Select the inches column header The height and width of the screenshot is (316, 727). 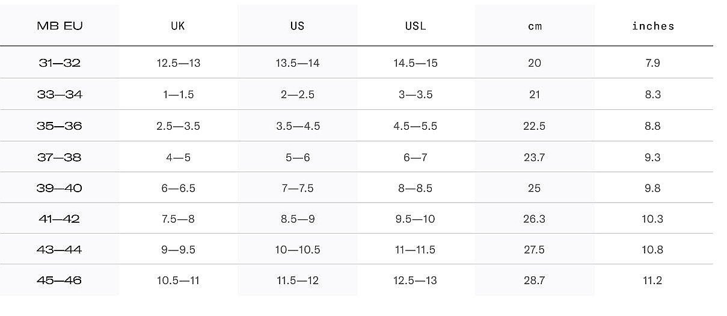click(653, 26)
